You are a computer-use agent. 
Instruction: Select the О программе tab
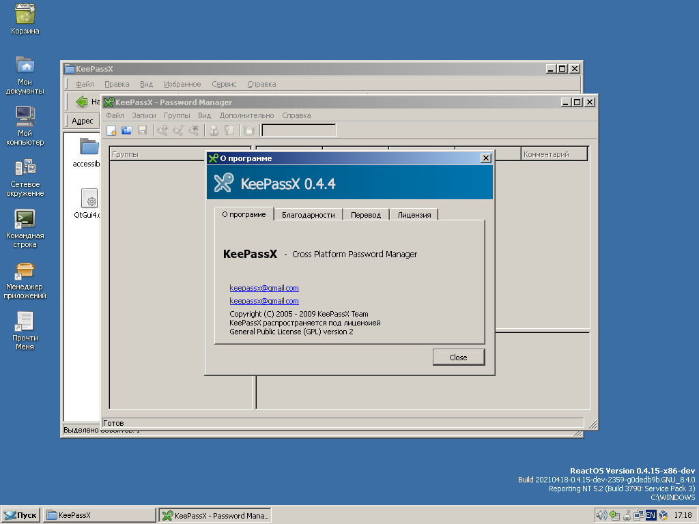point(244,214)
